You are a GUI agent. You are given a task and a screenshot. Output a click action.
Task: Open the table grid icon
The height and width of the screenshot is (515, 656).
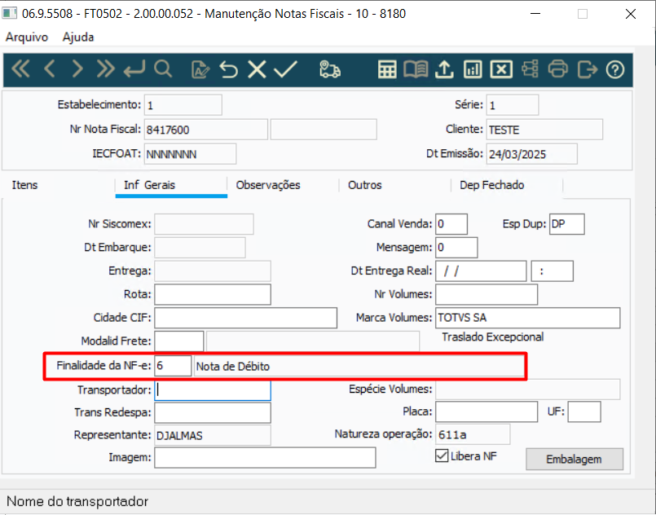click(x=387, y=69)
